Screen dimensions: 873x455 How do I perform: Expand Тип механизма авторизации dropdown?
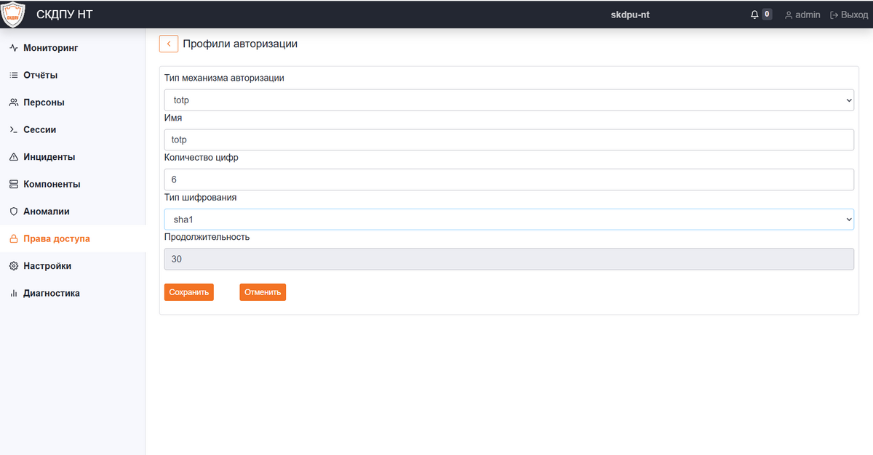(509, 100)
